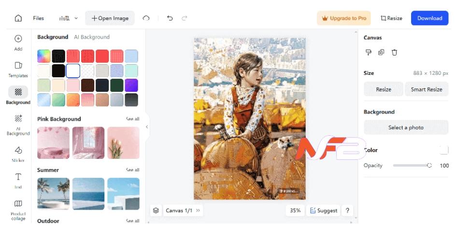Expand Canvas 1/1 page list
This screenshot has height=240, width=455.
198,211
